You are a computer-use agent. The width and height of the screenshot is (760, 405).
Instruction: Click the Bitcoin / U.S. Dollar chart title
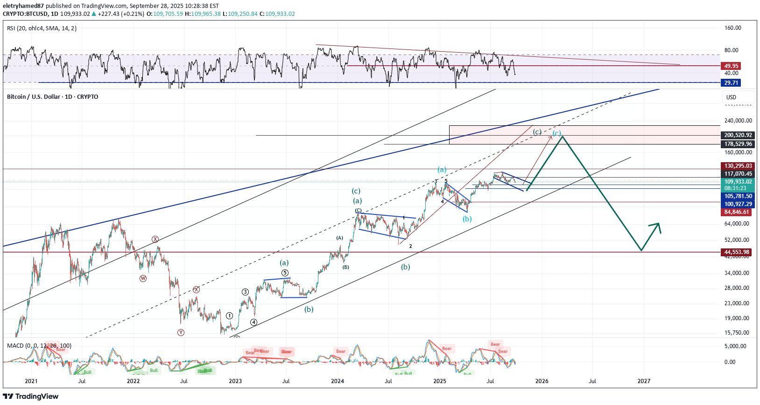(52, 97)
